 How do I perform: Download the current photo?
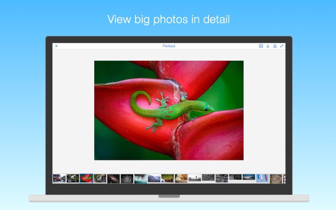tap(268, 46)
